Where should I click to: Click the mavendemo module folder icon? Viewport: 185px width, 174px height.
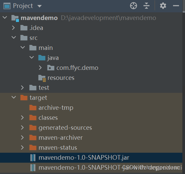coord(15,18)
